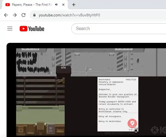Open the YouTube hamburger guide menu
This screenshot has width=166, height=137.
pos(10,29)
